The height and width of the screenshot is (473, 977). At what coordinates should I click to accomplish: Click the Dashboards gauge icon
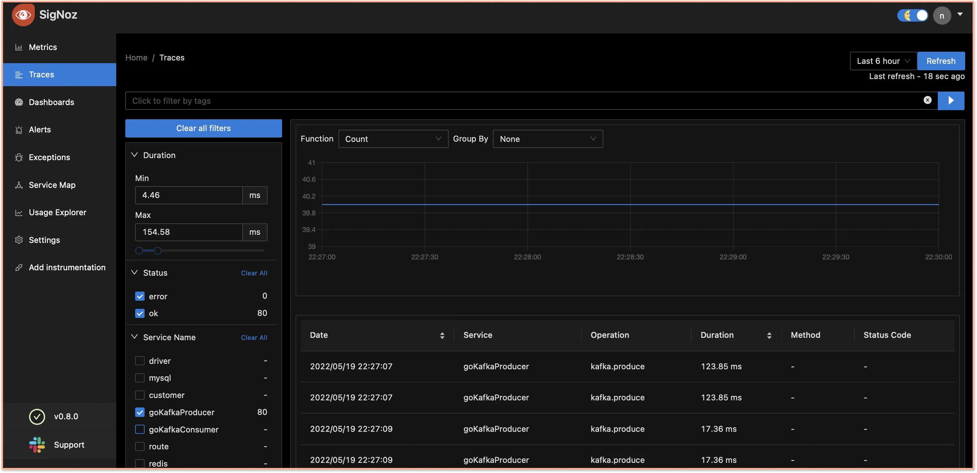click(19, 102)
